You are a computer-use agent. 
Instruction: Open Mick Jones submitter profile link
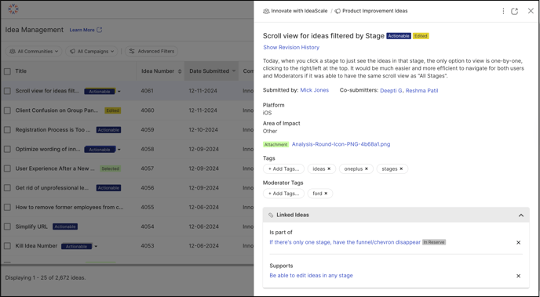(315, 90)
